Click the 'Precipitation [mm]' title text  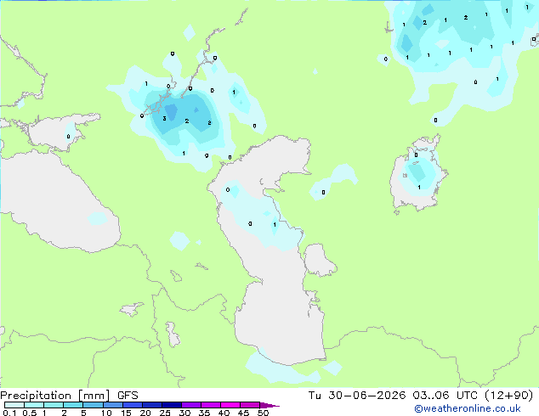click(x=54, y=396)
